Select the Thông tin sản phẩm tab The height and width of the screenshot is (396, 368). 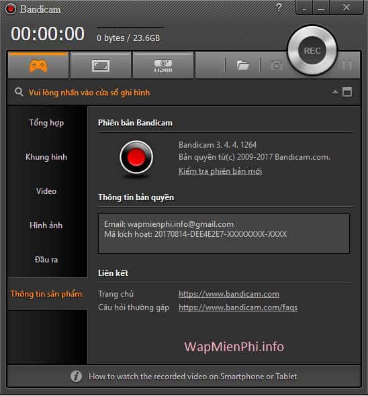pos(46,294)
